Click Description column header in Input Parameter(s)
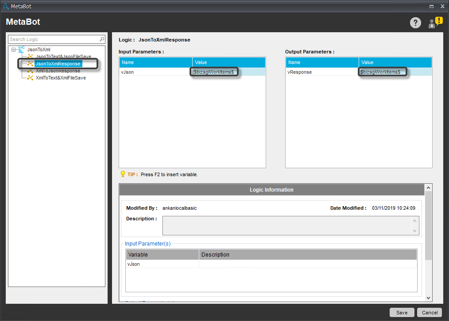This screenshot has width=449, height=321. coord(308,254)
